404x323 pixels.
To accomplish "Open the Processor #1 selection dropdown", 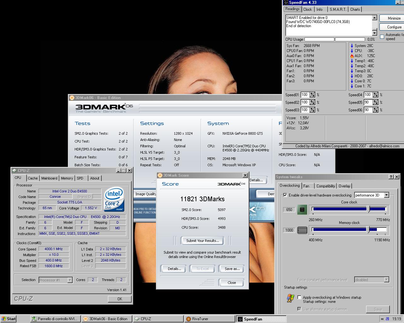I will 70,280.
